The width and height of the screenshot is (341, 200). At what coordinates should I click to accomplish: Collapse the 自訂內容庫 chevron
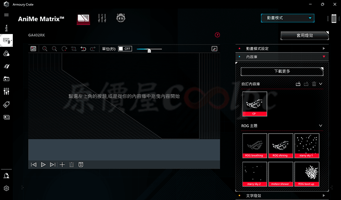[321, 84]
